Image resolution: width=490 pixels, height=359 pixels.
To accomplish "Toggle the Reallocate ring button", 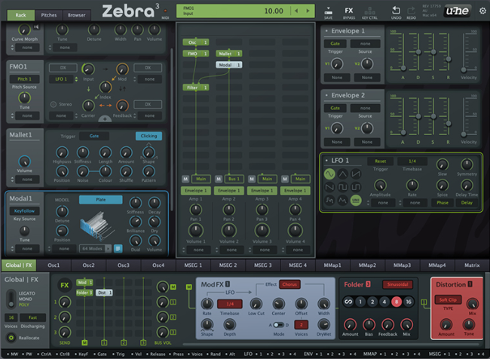I will tap(11, 338).
